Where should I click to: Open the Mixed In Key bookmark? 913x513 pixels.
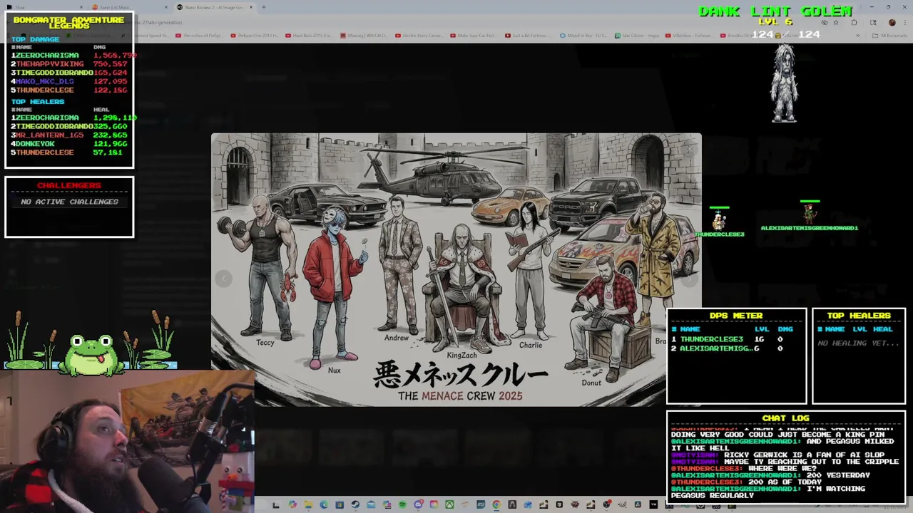coord(583,36)
